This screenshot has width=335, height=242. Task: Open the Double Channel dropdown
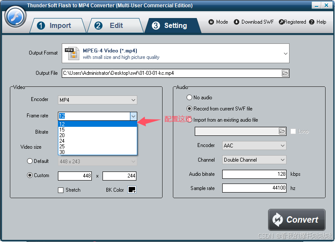tap(254, 160)
